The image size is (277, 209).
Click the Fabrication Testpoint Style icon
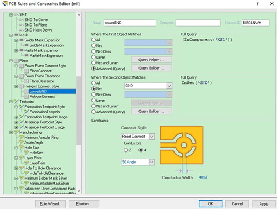click(22, 107)
